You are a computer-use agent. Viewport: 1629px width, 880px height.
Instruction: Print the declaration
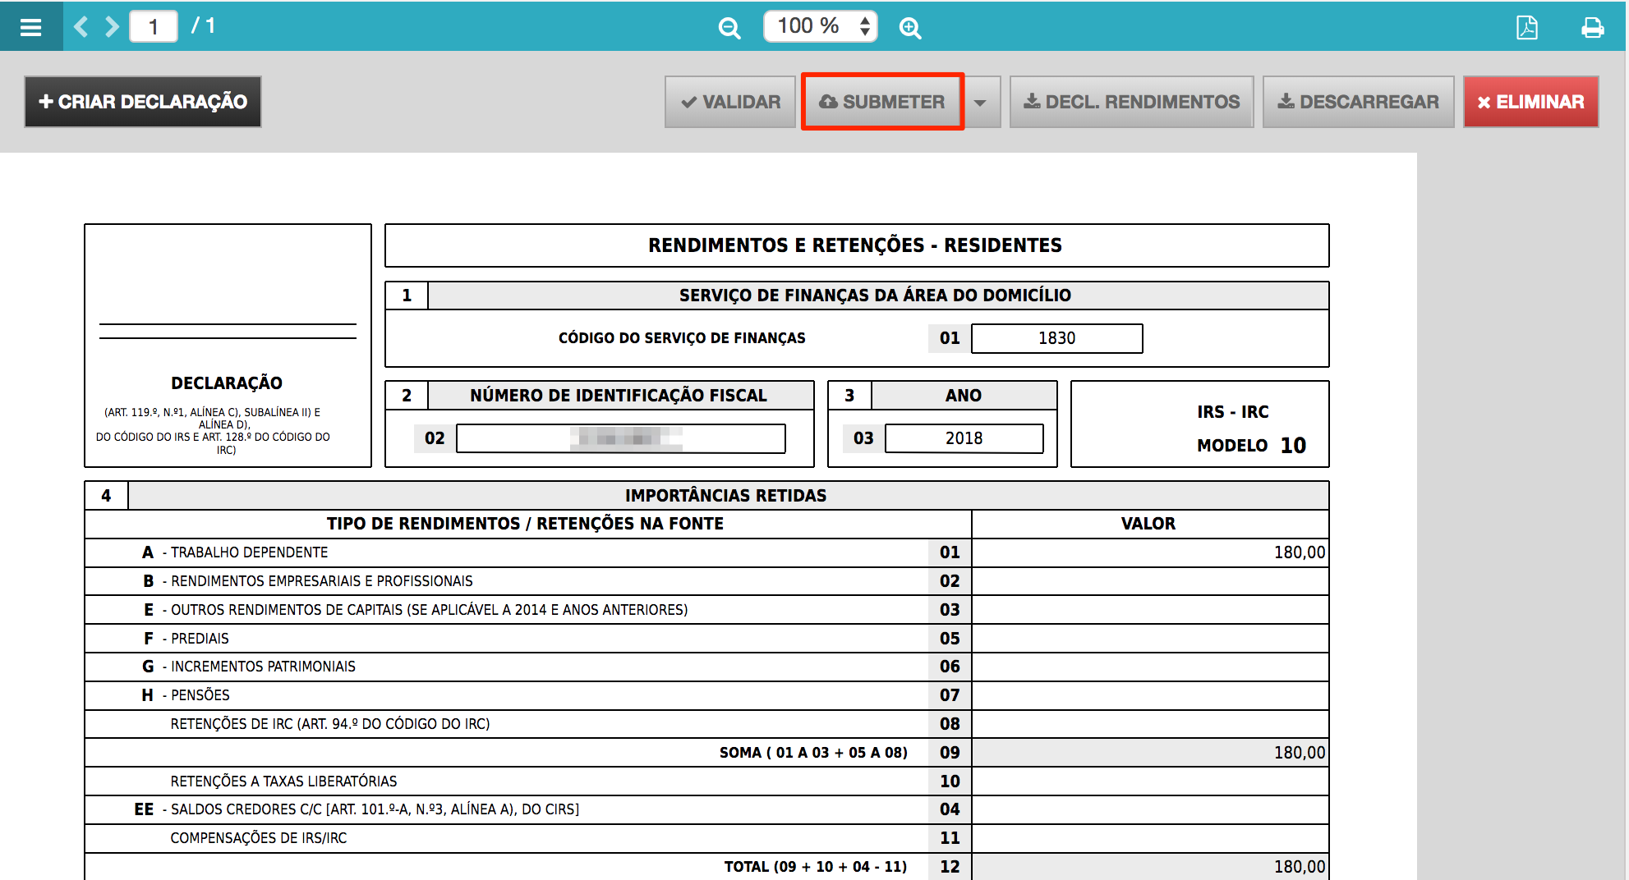[x=1592, y=26]
